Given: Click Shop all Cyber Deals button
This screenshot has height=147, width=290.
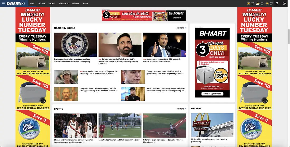Looking at the screenshot, I should click(212, 94).
